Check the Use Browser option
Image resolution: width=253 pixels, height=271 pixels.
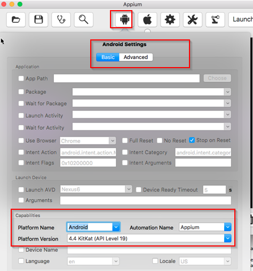(x=21, y=141)
